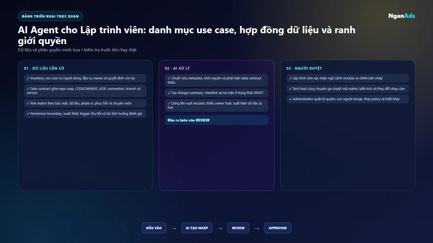Screen dimensions: 433x243
Task: Select the REVIEW step pill
Action: click(238, 228)
